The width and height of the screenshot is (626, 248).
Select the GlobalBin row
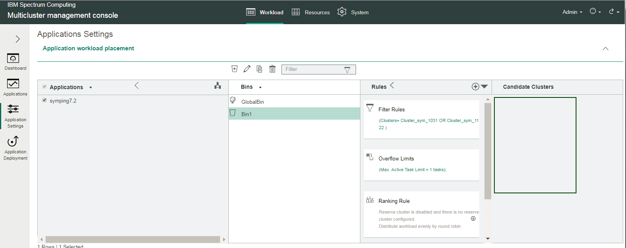[x=294, y=101]
